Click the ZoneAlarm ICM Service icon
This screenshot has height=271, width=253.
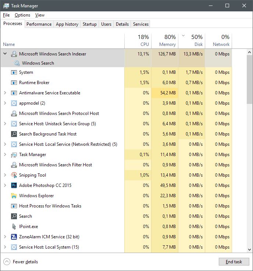pos(14,237)
